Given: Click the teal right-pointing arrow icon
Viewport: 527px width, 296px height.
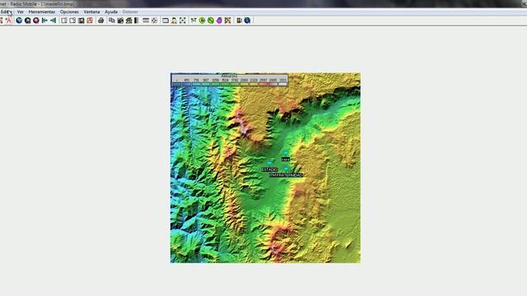Looking at the screenshot, I should 53,21.
